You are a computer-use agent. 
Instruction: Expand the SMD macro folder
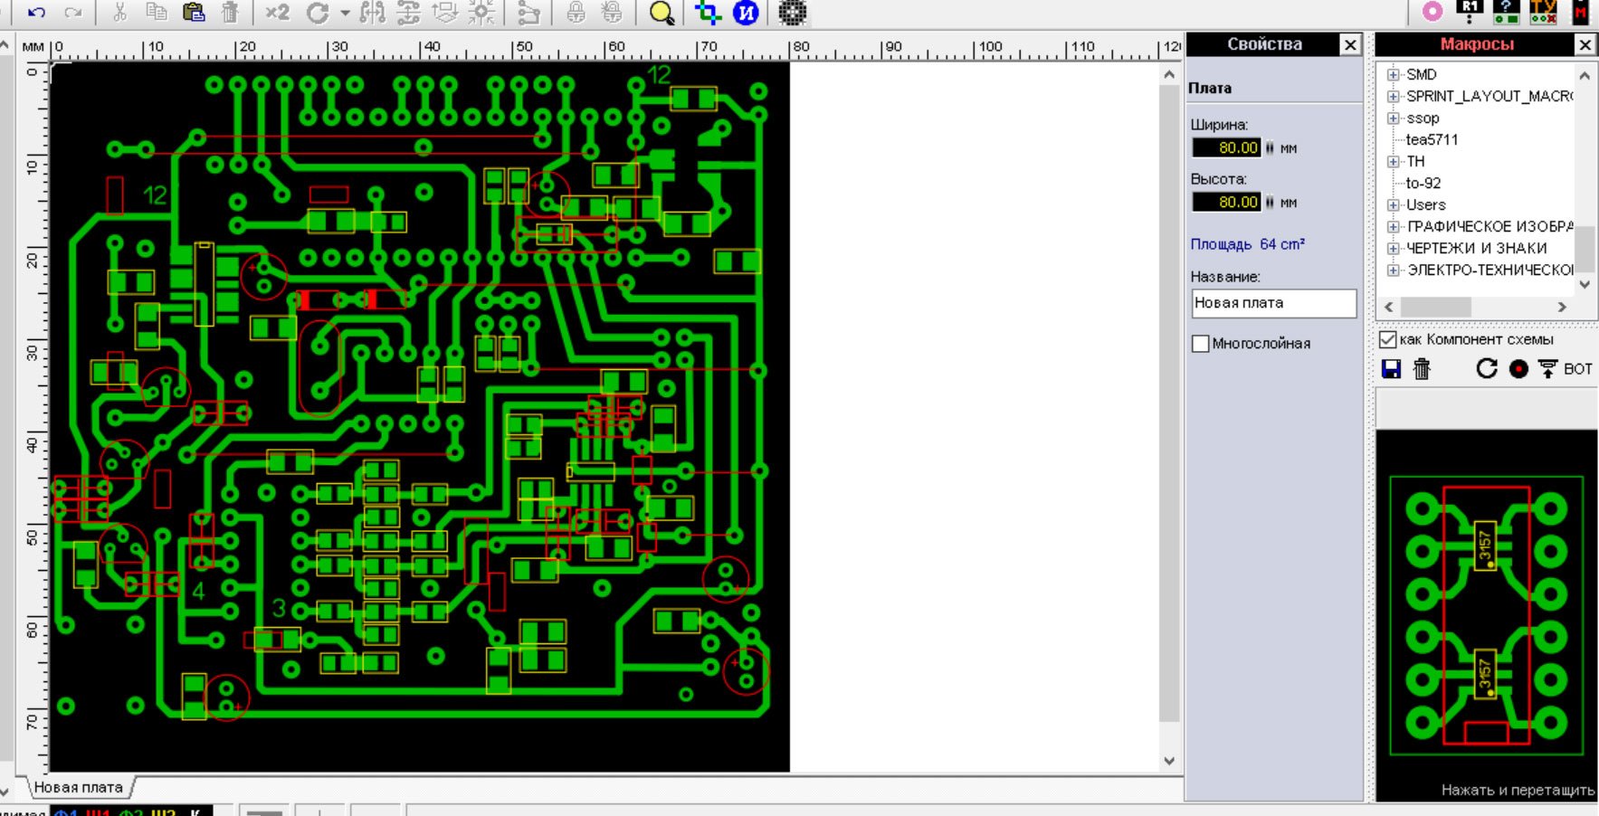point(1394,75)
